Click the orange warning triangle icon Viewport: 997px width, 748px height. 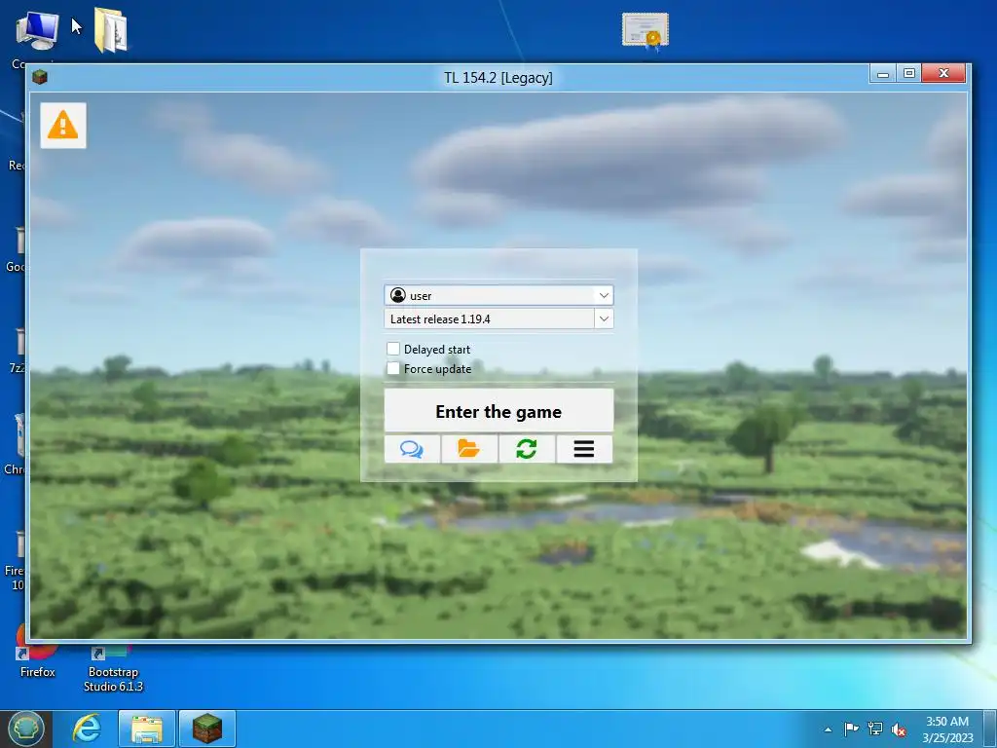pos(63,126)
